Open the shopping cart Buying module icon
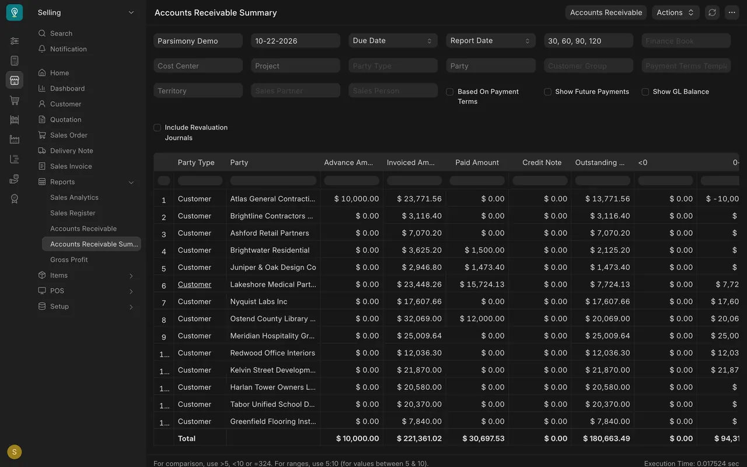This screenshot has height=467, width=747. pyautogui.click(x=15, y=100)
